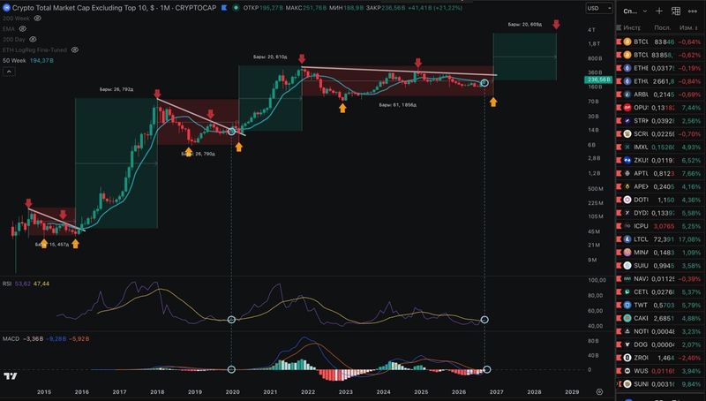Click the TWT coin icon in watchlist
Image resolution: width=706 pixels, height=401 pixels.
(x=627, y=305)
